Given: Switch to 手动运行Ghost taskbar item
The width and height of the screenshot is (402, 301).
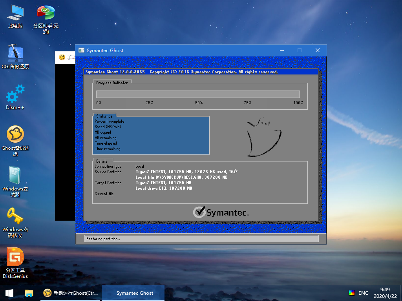Looking at the screenshot, I should (71, 293).
